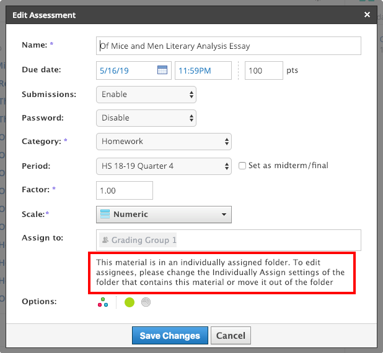Image resolution: width=383 pixels, height=353 pixels.
Task: Open the Period dropdown for Quarter 4
Action: [164, 166]
